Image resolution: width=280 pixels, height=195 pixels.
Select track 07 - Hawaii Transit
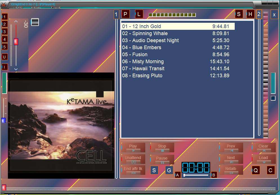point(178,69)
